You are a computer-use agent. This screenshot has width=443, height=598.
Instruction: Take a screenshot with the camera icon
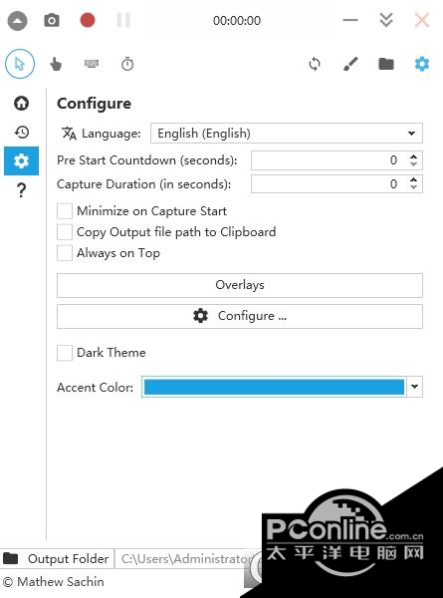[52, 20]
